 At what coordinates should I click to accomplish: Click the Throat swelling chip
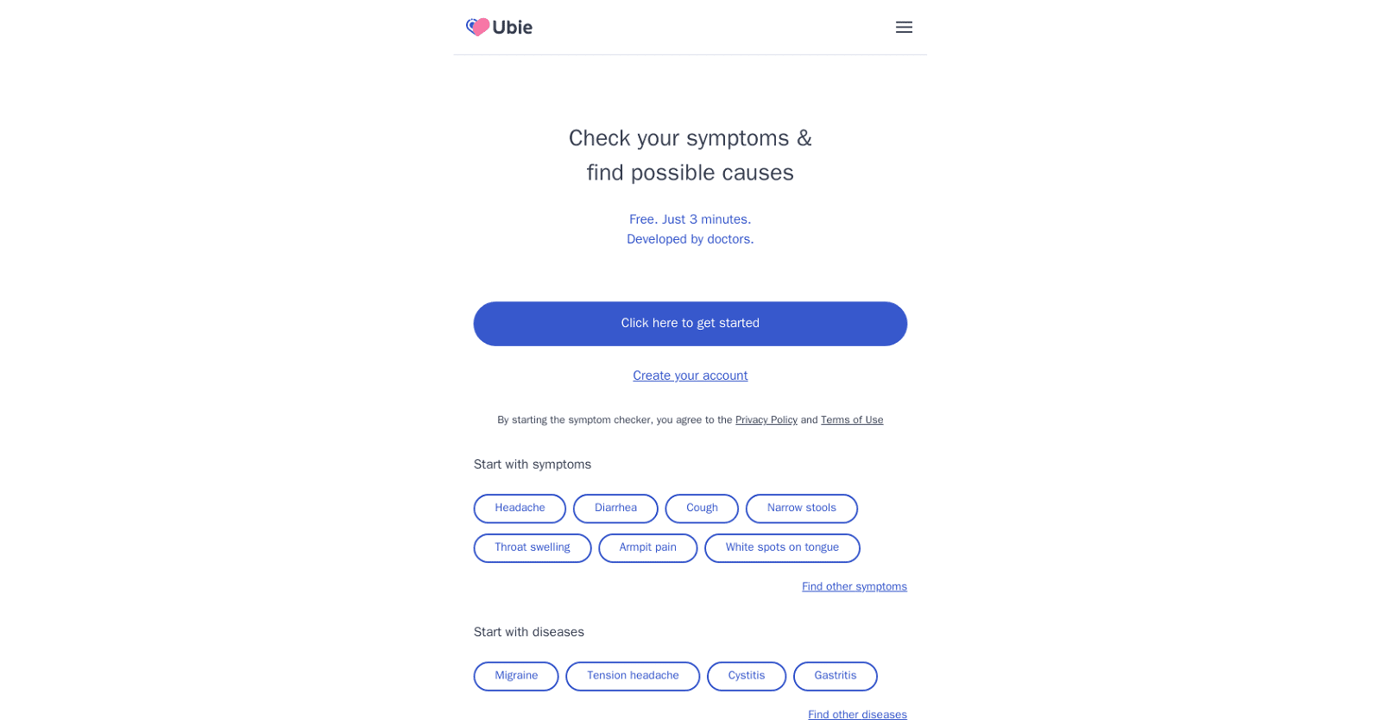[x=532, y=547]
